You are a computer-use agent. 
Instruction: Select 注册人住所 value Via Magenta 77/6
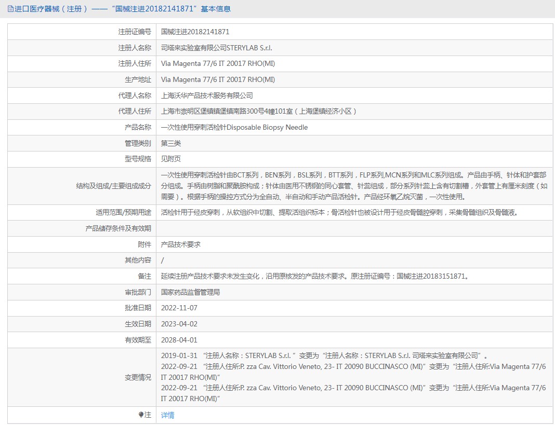[218, 63]
